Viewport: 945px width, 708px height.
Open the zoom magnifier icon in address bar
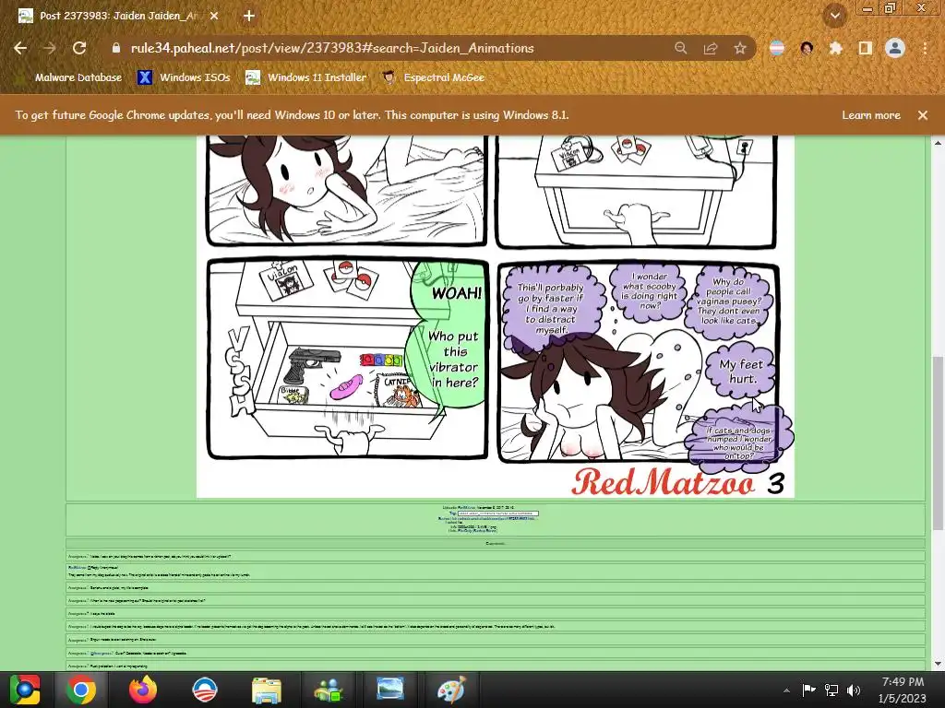click(680, 48)
